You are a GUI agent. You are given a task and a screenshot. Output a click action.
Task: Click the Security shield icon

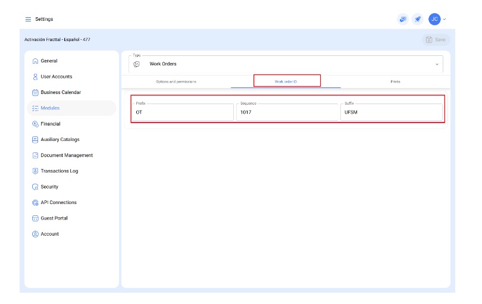35,187
